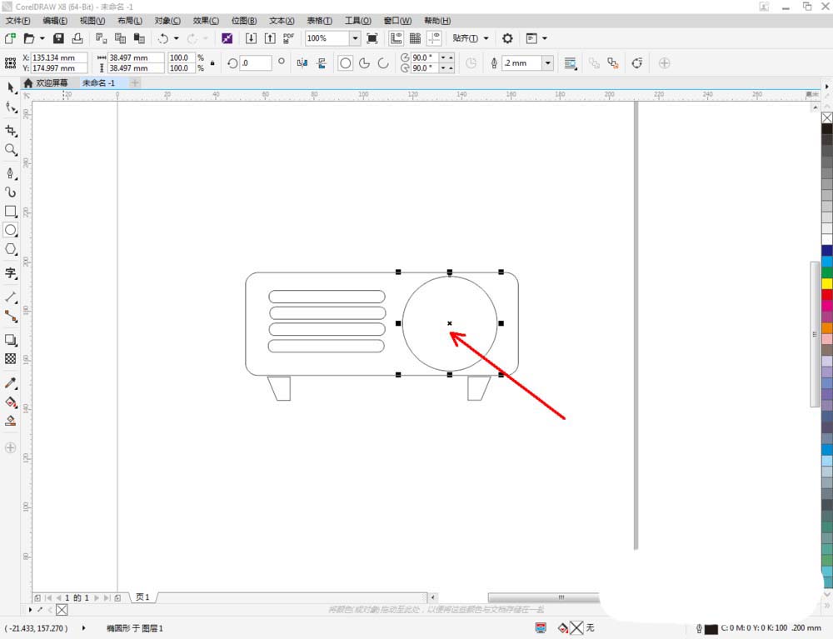Choose the Arc shape mode
833x639 pixels.
click(383, 63)
